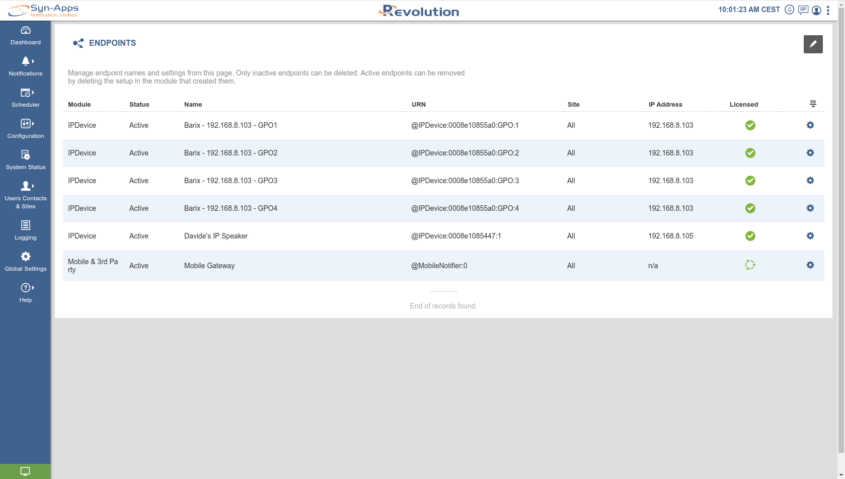Click the Mobile Gateway licensed status icon
The width and height of the screenshot is (845, 479).
(x=750, y=265)
